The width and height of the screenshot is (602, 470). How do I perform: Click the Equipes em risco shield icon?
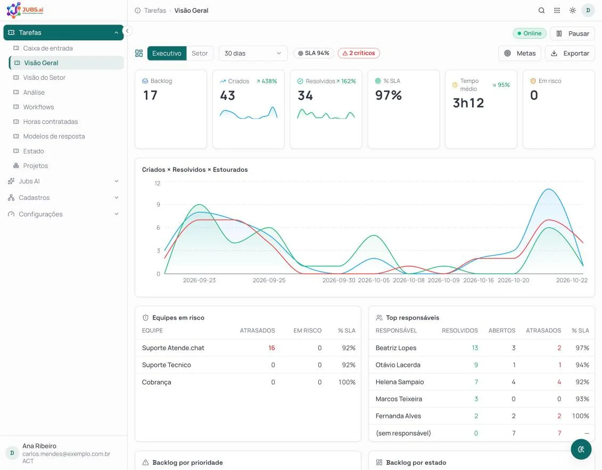point(145,317)
